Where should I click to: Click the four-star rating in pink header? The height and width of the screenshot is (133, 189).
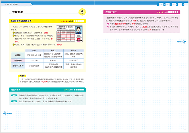pyautogui.click(x=160, y=12)
